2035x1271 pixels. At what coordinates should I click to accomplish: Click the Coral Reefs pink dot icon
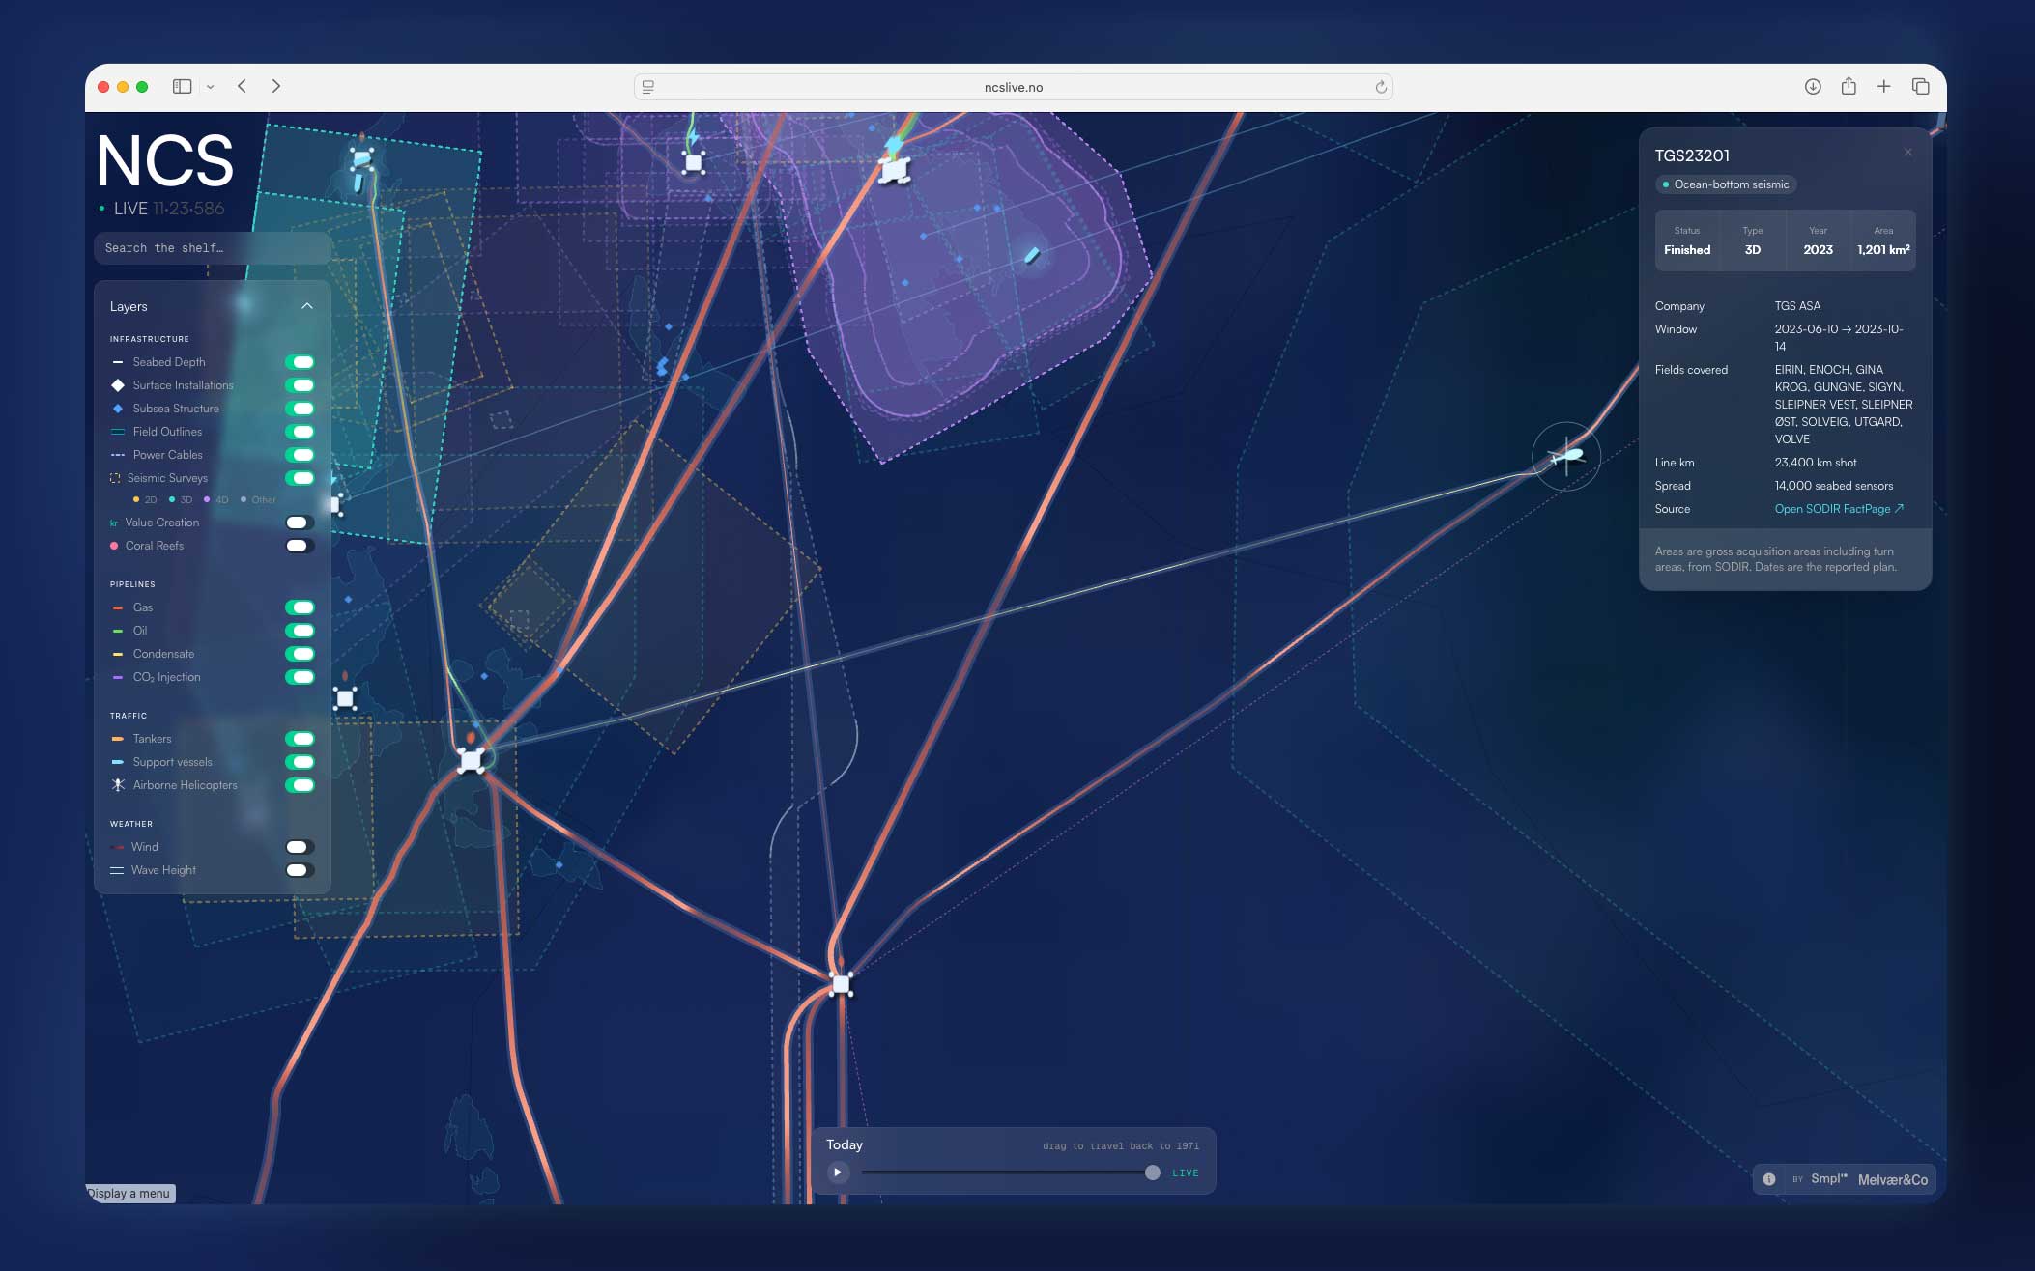click(x=114, y=546)
